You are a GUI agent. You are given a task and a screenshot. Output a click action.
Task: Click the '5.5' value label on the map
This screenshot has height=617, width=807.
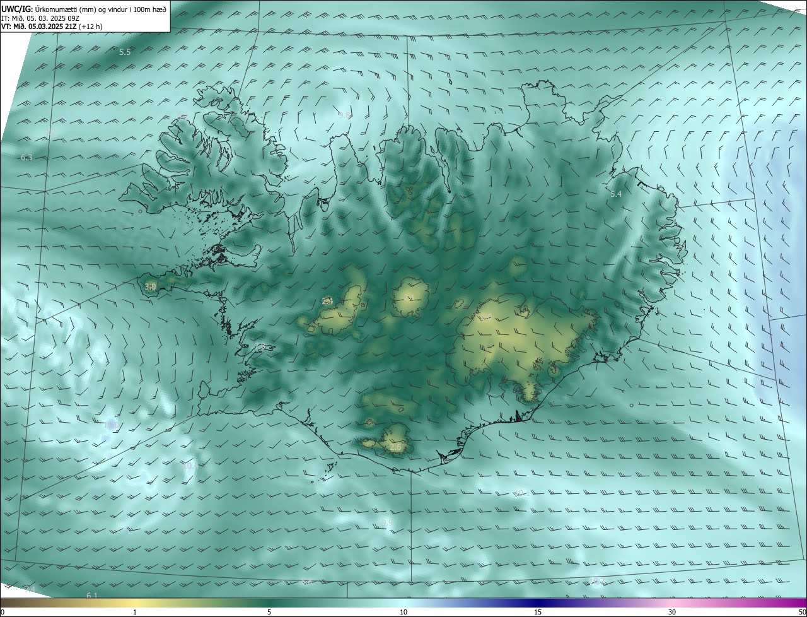tap(125, 52)
